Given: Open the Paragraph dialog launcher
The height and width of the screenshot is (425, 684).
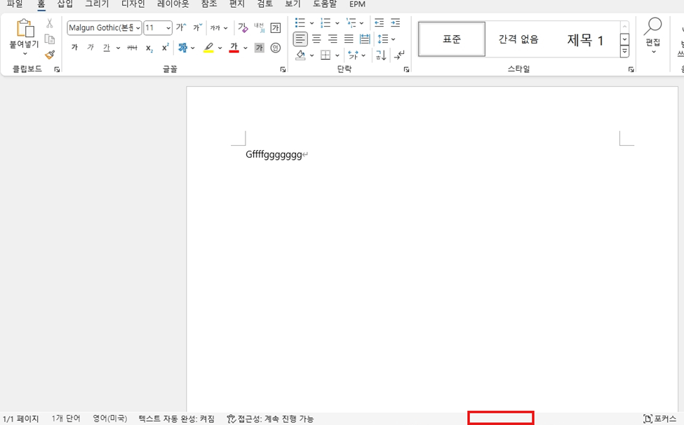Looking at the screenshot, I should (x=406, y=69).
